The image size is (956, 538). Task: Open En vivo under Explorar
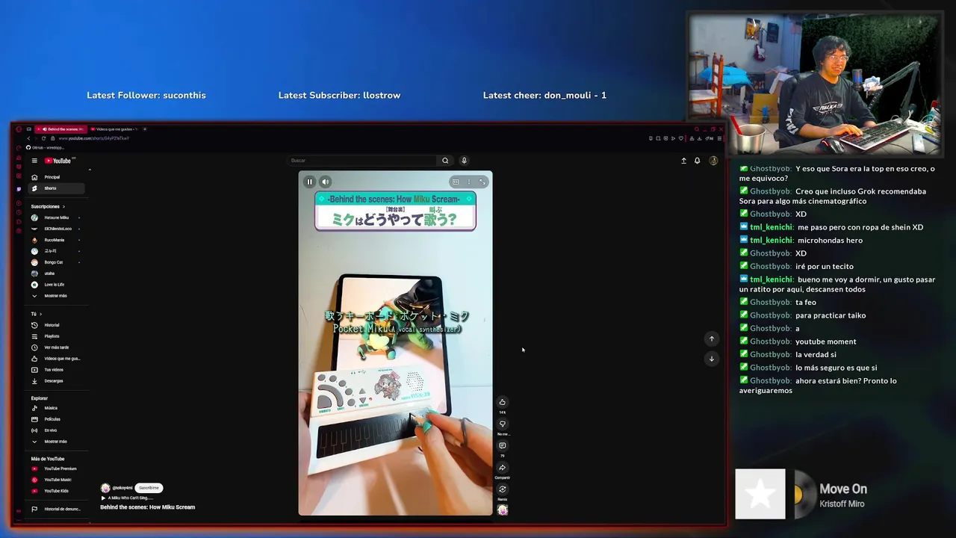pos(57,430)
